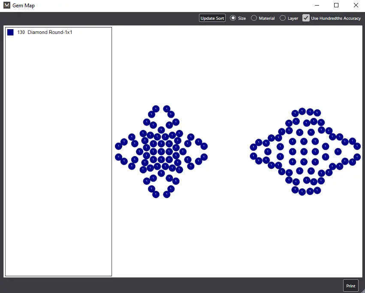Viewport: 365px width, 293px height.
Task: Close the Gem Map window
Action: [x=356, y=6]
